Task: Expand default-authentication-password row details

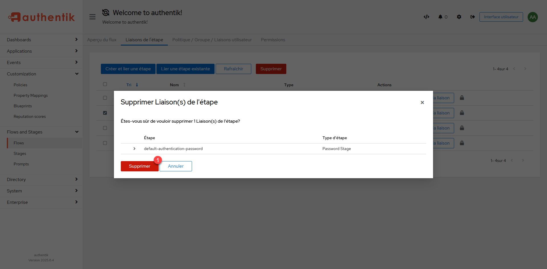Action: click(x=134, y=149)
